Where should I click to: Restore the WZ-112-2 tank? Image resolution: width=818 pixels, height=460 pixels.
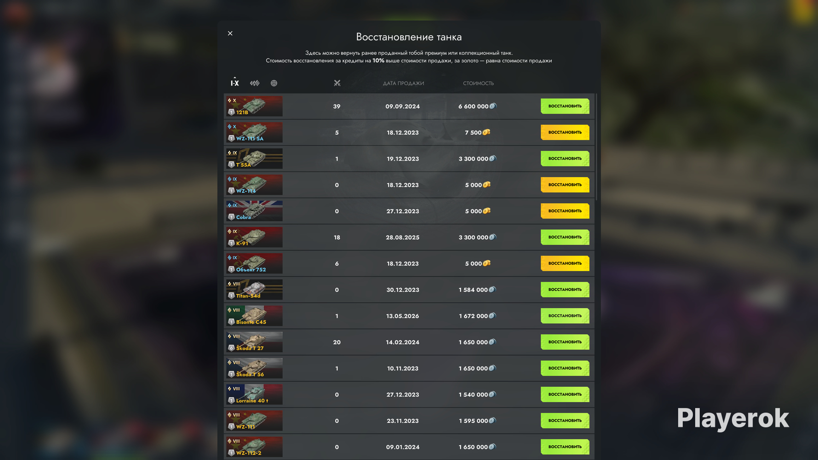(x=565, y=447)
